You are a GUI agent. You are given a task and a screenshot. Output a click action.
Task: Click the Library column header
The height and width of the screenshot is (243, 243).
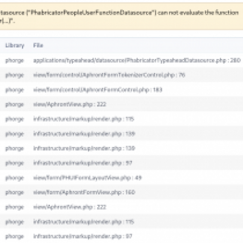coord(15,46)
